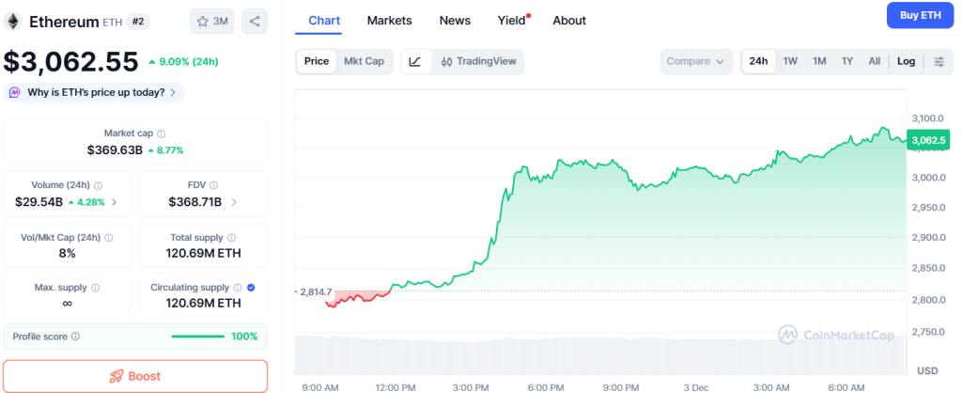Image resolution: width=962 pixels, height=393 pixels.
Task: Expand the FDV details chevron
Action: pyautogui.click(x=234, y=201)
